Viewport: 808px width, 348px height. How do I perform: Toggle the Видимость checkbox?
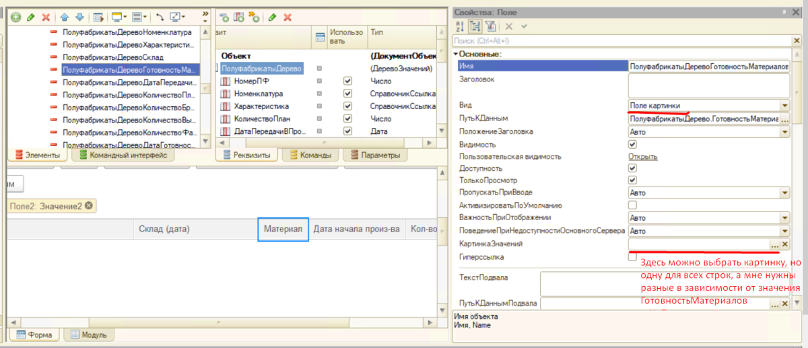(632, 144)
